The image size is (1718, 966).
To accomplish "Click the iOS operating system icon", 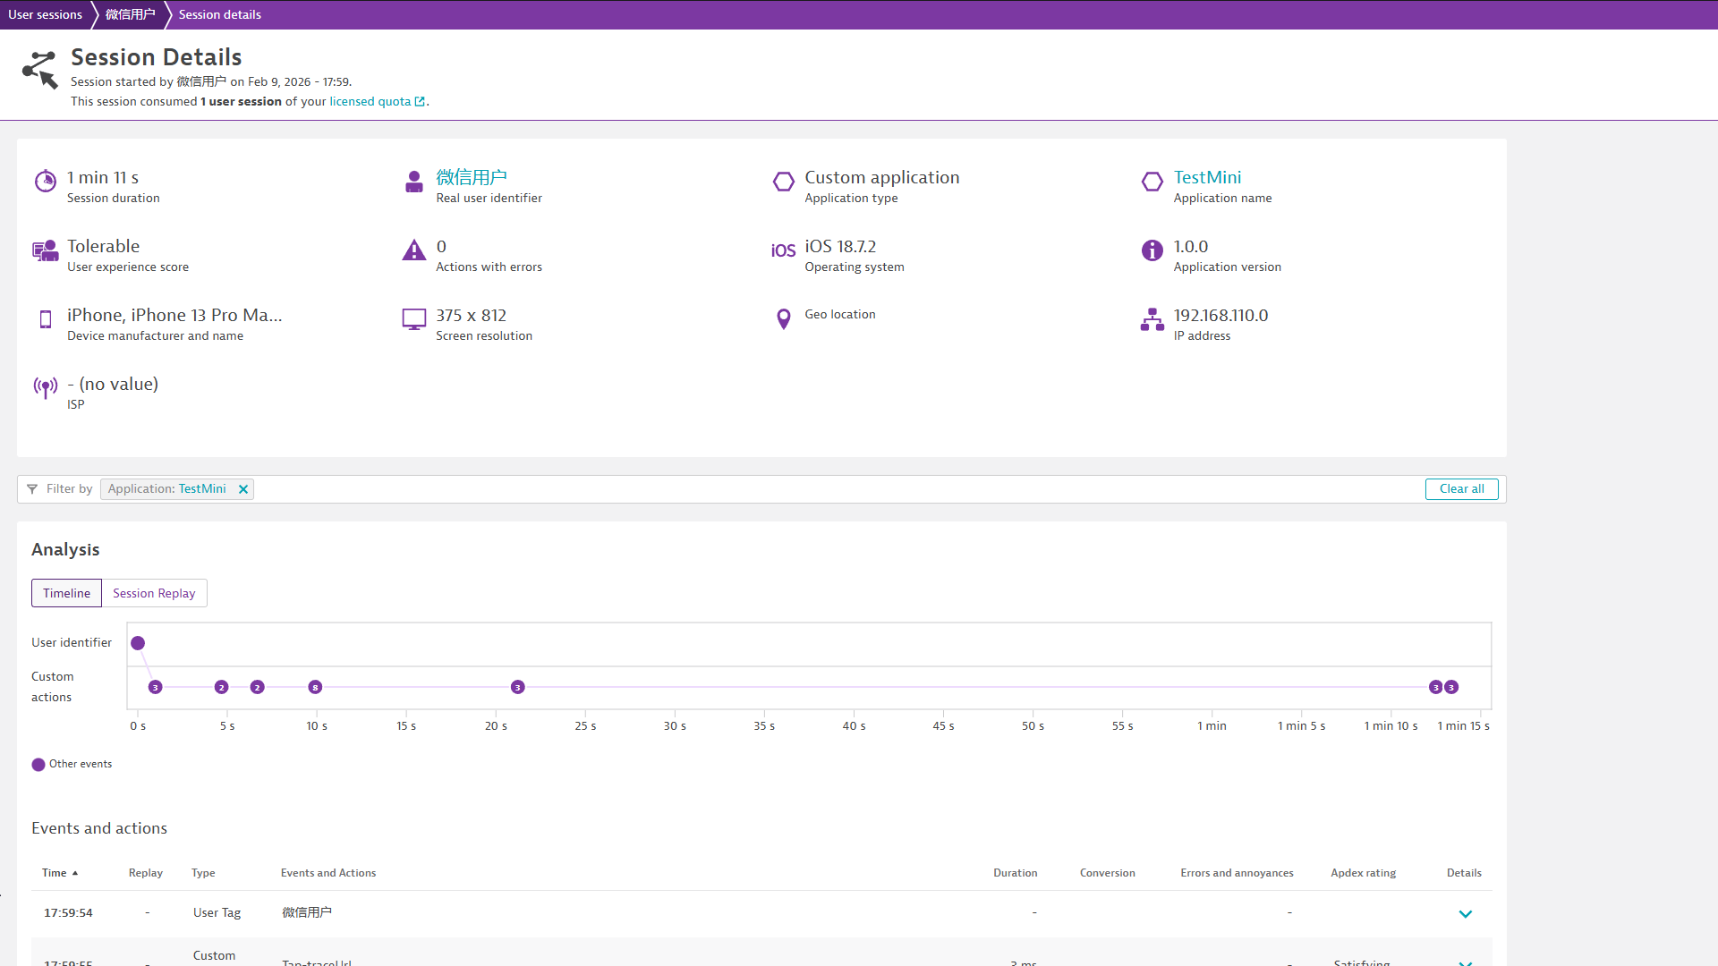I will [783, 250].
